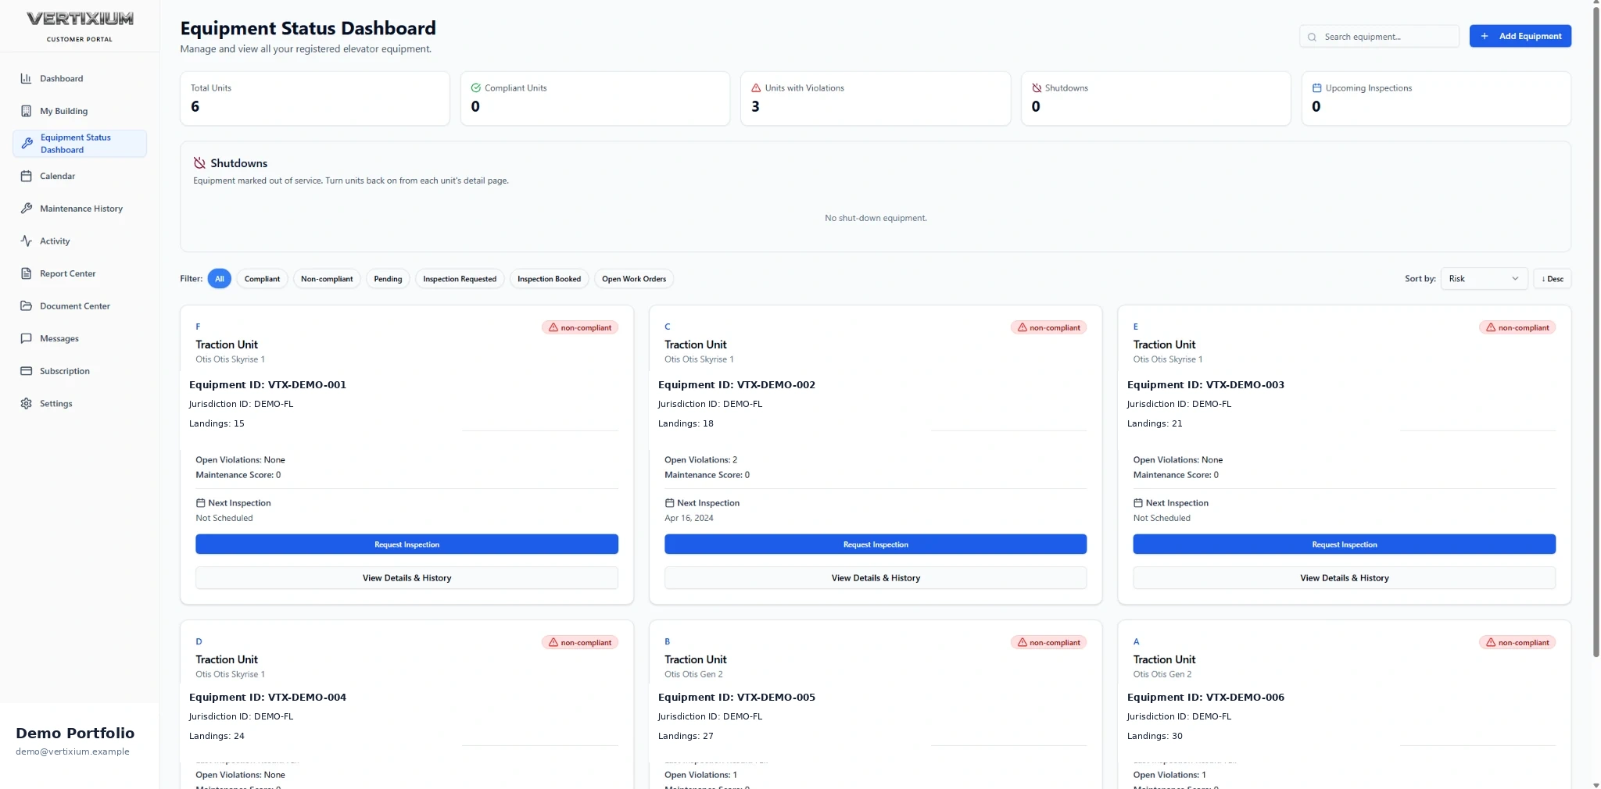Image resolution: width=1601 pixels, height=789 pixels.
Task: Click the Messages chat bubble icon
Action: [x=26, y=338]
